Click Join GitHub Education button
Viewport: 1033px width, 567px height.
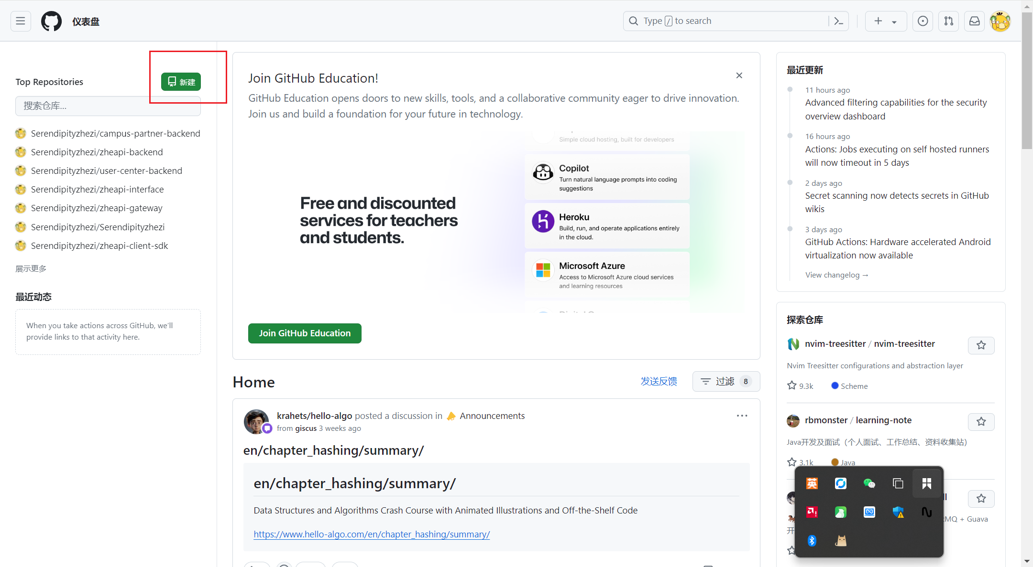click(x=304, y=332)
